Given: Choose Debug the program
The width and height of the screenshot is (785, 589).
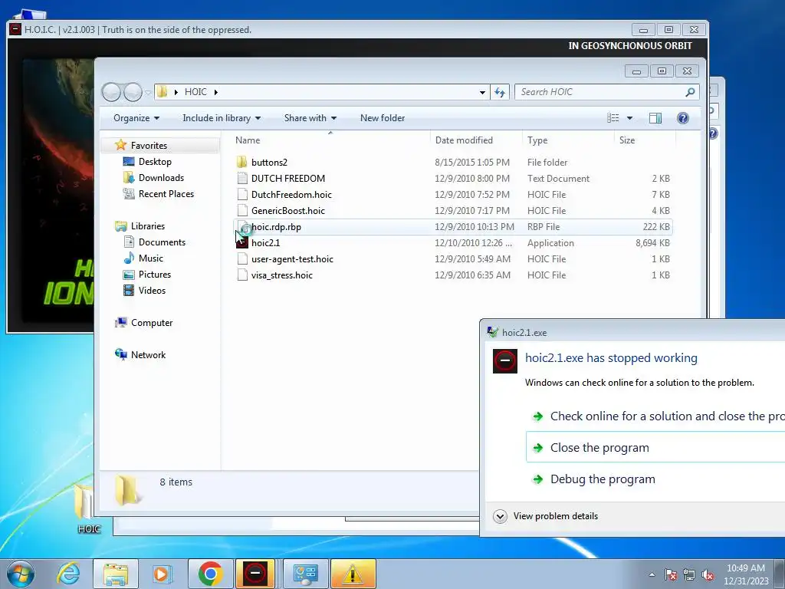Looking at the screenshot, I should coord(656,479).
